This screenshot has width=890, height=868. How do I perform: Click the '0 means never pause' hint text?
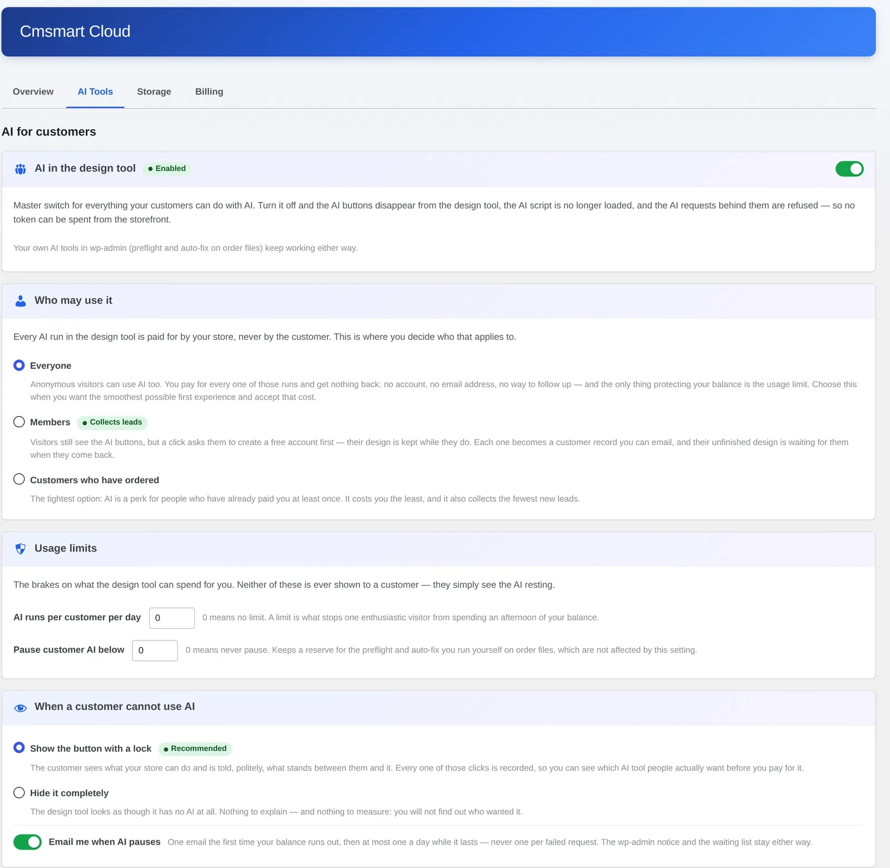click(441, 650)
